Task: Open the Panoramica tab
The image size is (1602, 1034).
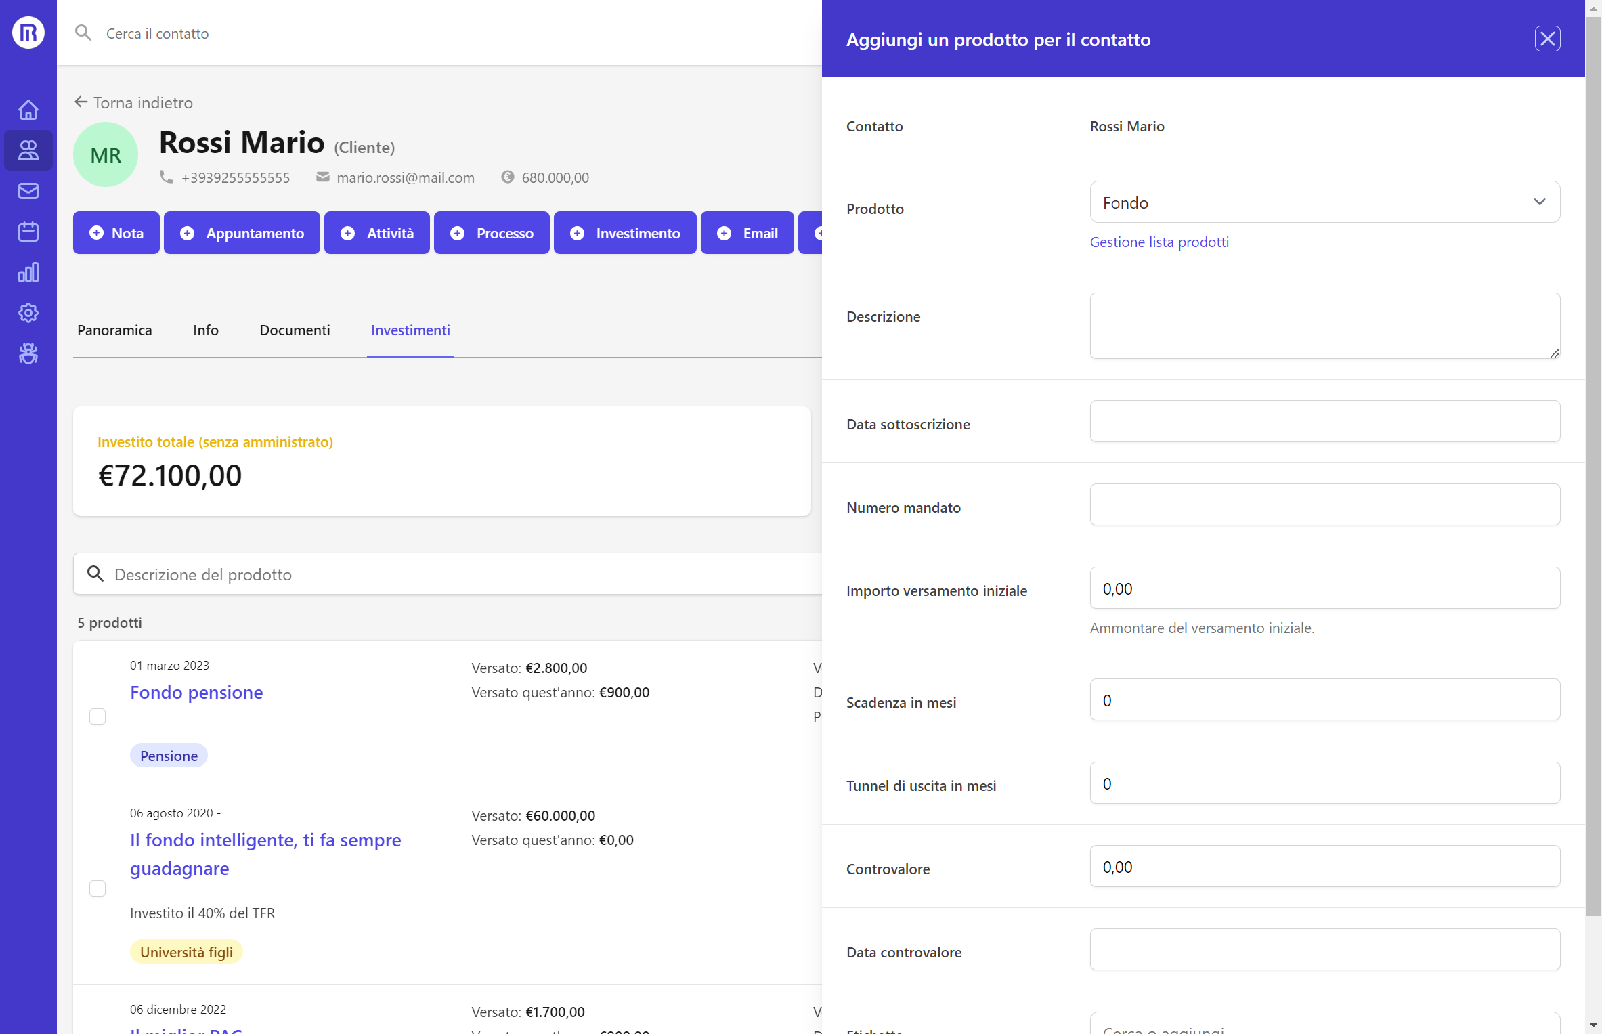Action: pyautogui.click(x=114, y=330)
